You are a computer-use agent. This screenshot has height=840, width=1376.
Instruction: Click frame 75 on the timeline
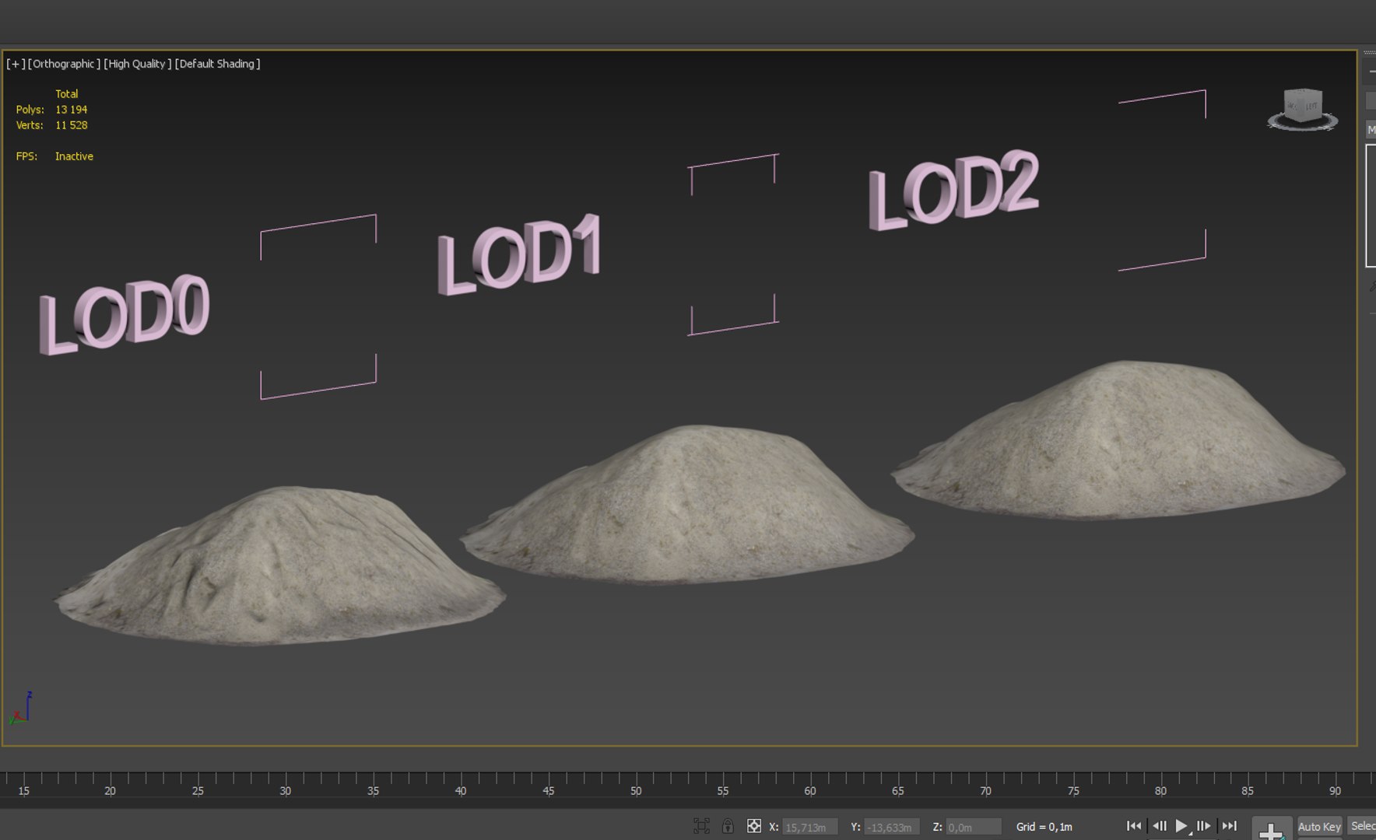pyautogui.click(x=1073, y=790)
